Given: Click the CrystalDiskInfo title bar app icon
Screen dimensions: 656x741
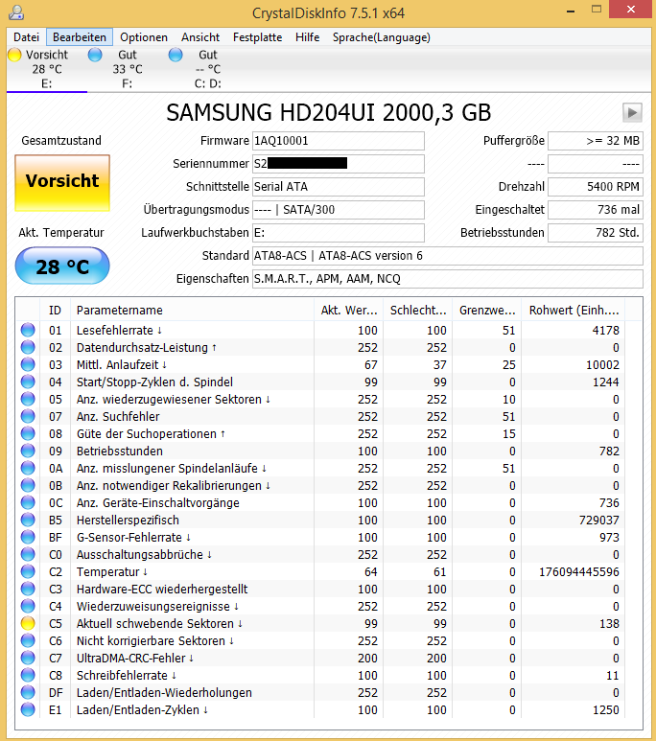Looking at the screenshot, I should [x=16, y=12].
